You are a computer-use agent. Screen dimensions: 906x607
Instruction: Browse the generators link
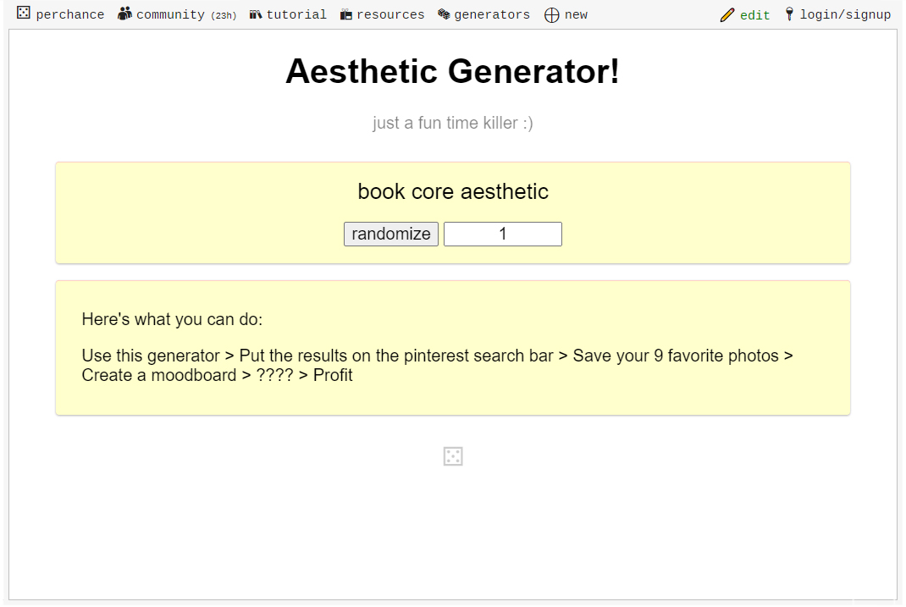pos(492,14)
